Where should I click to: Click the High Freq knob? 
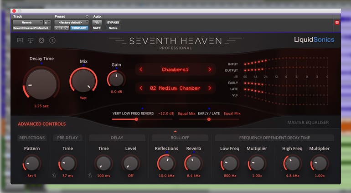pyautogui.click(x=292, y=163)
